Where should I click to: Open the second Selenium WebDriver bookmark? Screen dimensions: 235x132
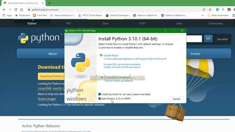(174, 15)
